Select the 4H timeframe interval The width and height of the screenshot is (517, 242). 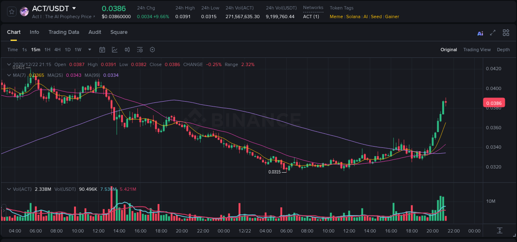point(57,50)
